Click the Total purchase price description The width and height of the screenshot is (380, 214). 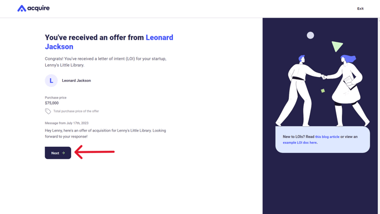76,111
